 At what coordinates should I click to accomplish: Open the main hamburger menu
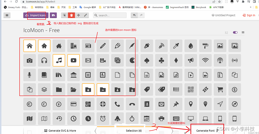click(x=7, y=16)
